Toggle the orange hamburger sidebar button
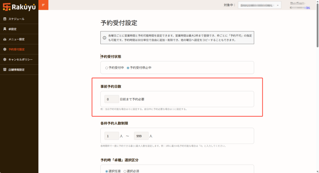The width and height of the screenshot is (319, 173). point(43,5)
